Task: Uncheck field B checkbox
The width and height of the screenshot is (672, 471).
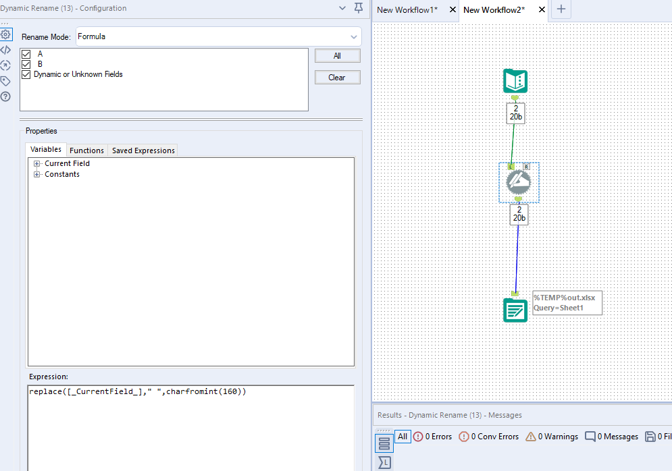Action: pyautogui.click(x=26, y=64)
